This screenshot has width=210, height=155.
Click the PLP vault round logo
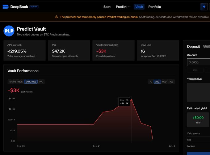coord(9,31)
